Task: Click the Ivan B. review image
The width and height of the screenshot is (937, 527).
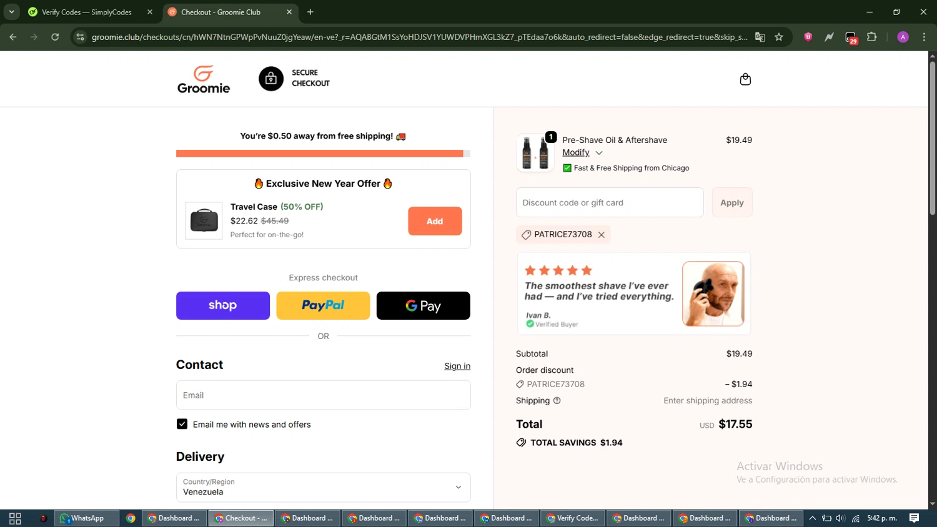Action: 713,293
